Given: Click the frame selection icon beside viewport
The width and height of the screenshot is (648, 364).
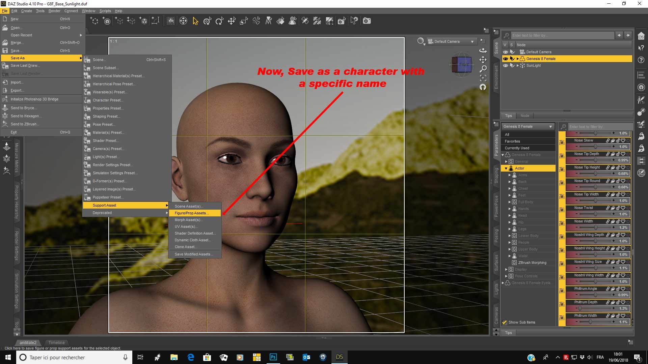Looking at the screenshot, I should [483, 78].
